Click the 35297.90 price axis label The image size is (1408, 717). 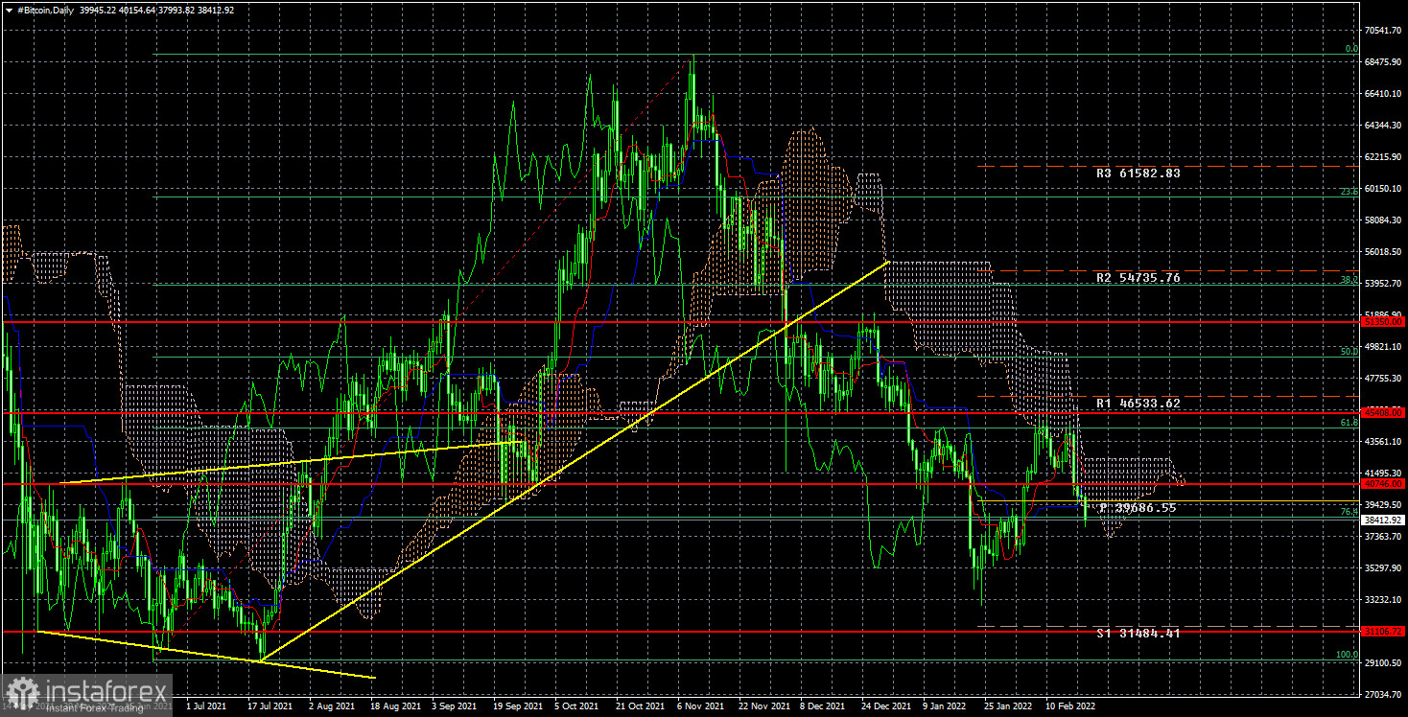(1384, 568)
